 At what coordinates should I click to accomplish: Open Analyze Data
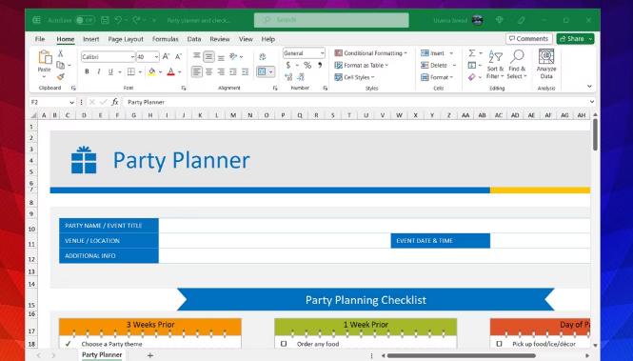(546, 64)
